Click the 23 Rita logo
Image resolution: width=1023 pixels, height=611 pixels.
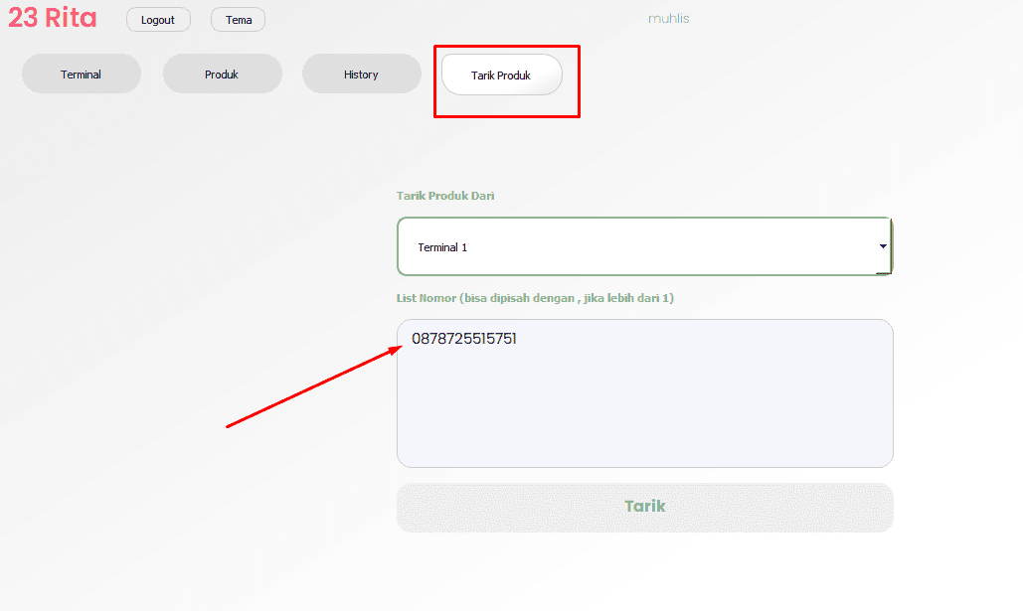(53, 18)
